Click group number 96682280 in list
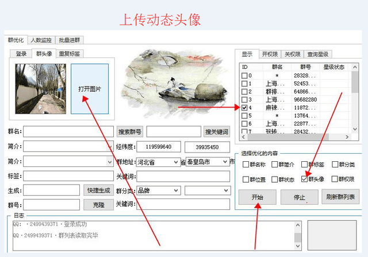 [x=305, y=100]
